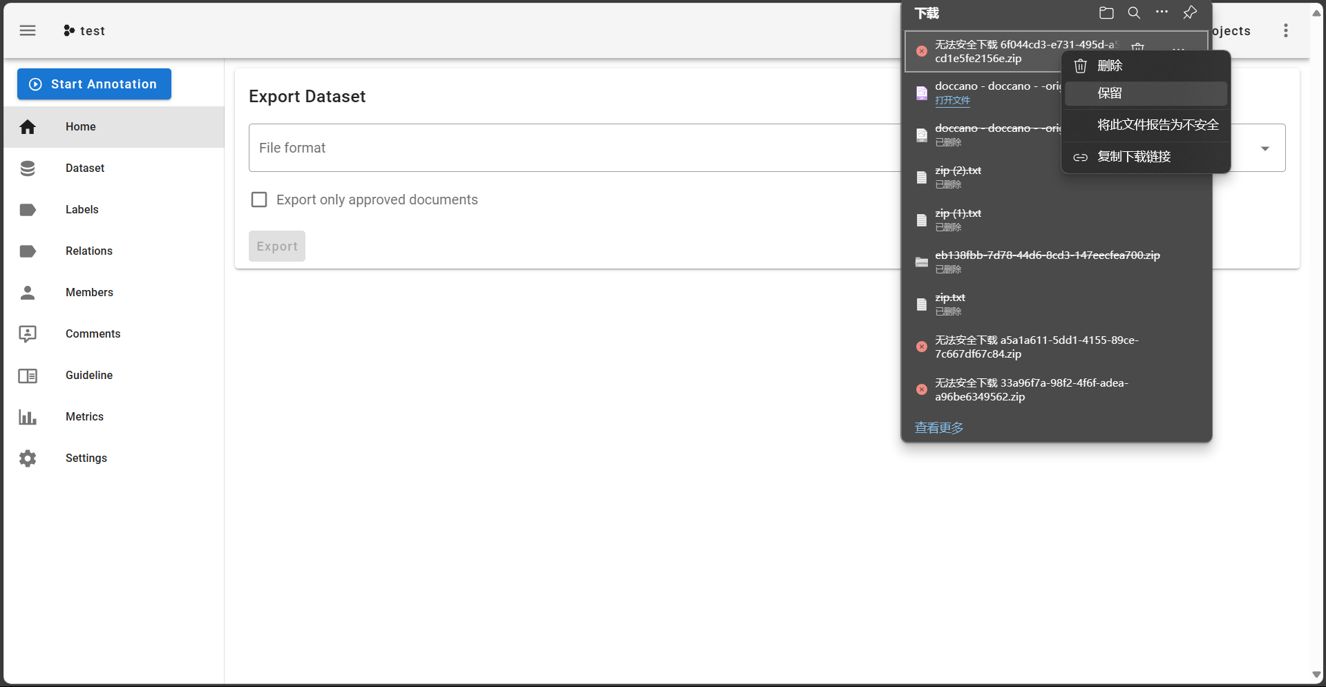This screenshot has height=687, width=1326.
Task: Expand the File format dropdown arrow
Action: [1265, 148]
